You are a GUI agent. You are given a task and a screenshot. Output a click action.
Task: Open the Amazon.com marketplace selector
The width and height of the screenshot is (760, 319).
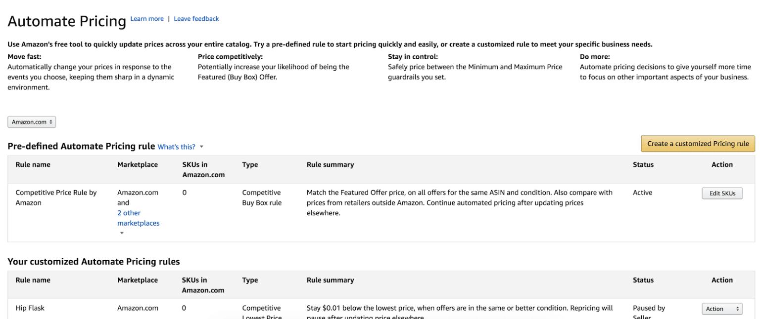pos(32,122)
